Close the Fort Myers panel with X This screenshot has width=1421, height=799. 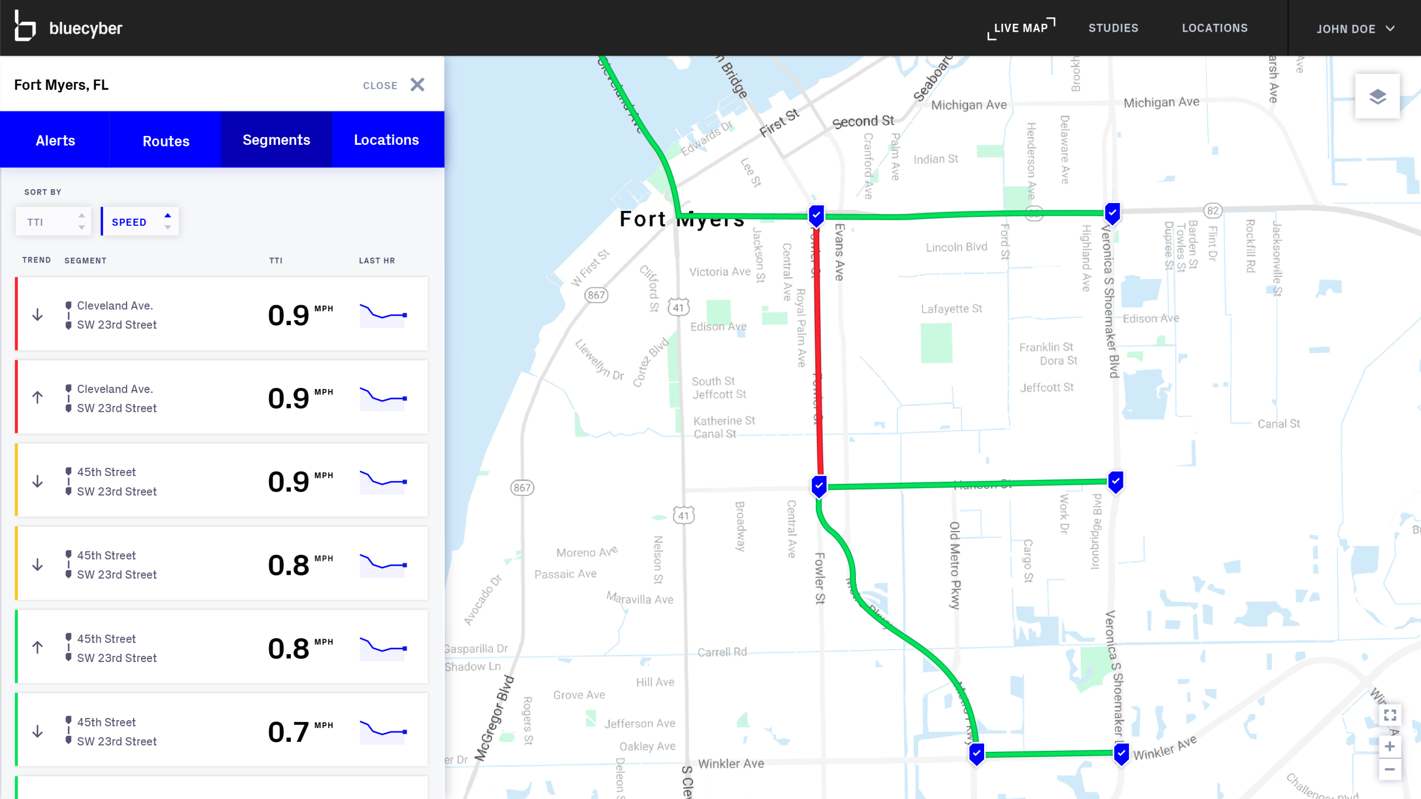(417, 85)
